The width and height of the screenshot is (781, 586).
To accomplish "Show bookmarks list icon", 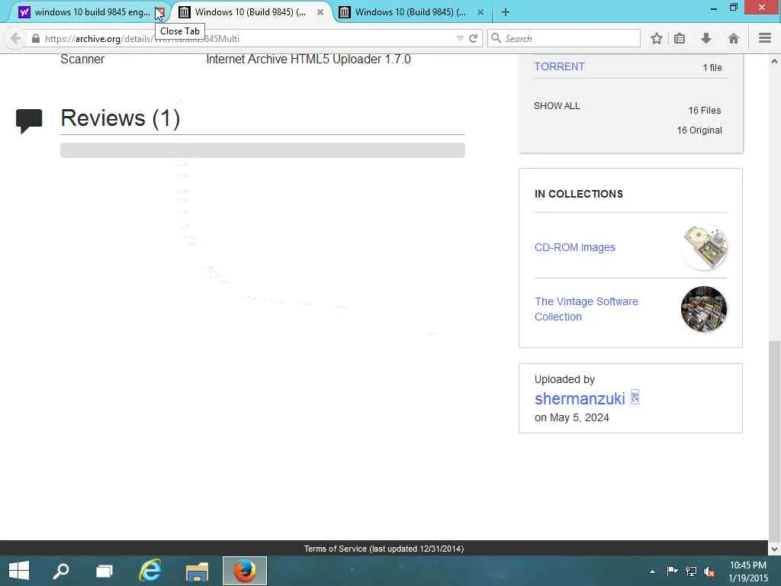I will (680, 38).
